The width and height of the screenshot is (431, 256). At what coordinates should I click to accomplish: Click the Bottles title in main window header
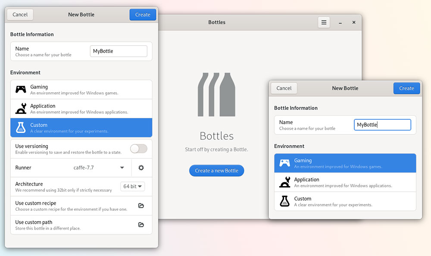tap(217, 22)
